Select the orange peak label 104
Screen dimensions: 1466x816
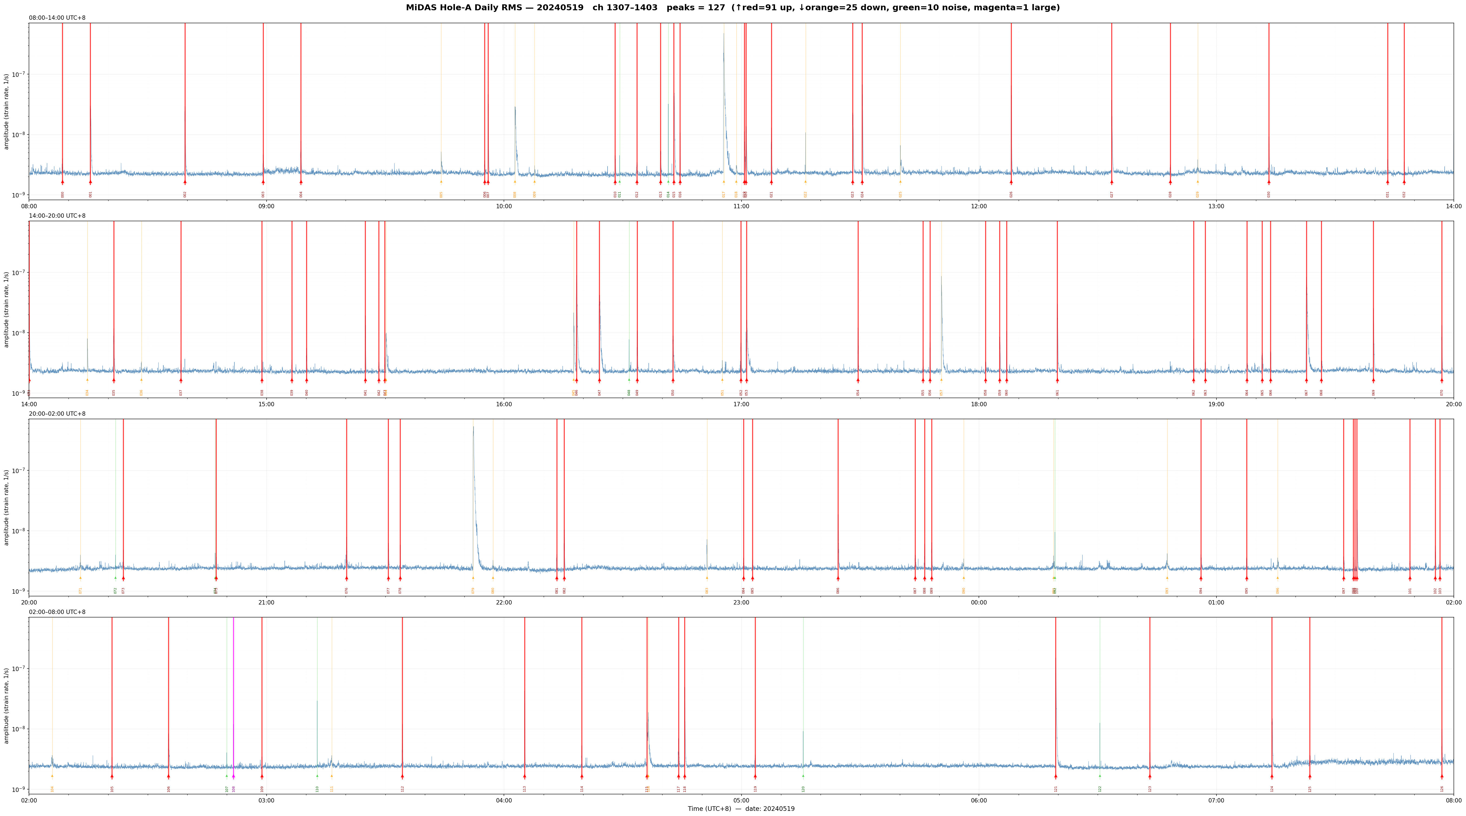(x=52, y=789)
